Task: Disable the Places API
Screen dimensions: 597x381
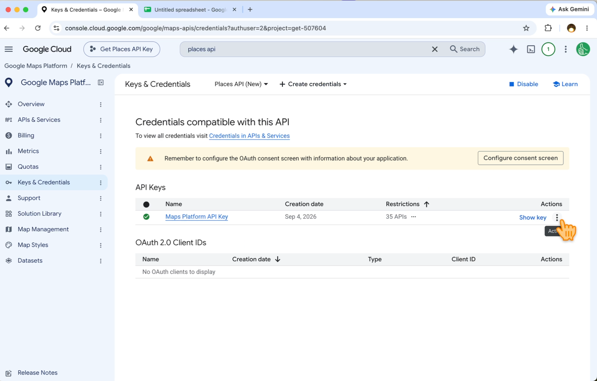Action: click(523, 84)
